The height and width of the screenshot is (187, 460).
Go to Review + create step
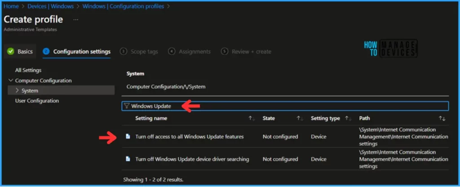(246, 52)
